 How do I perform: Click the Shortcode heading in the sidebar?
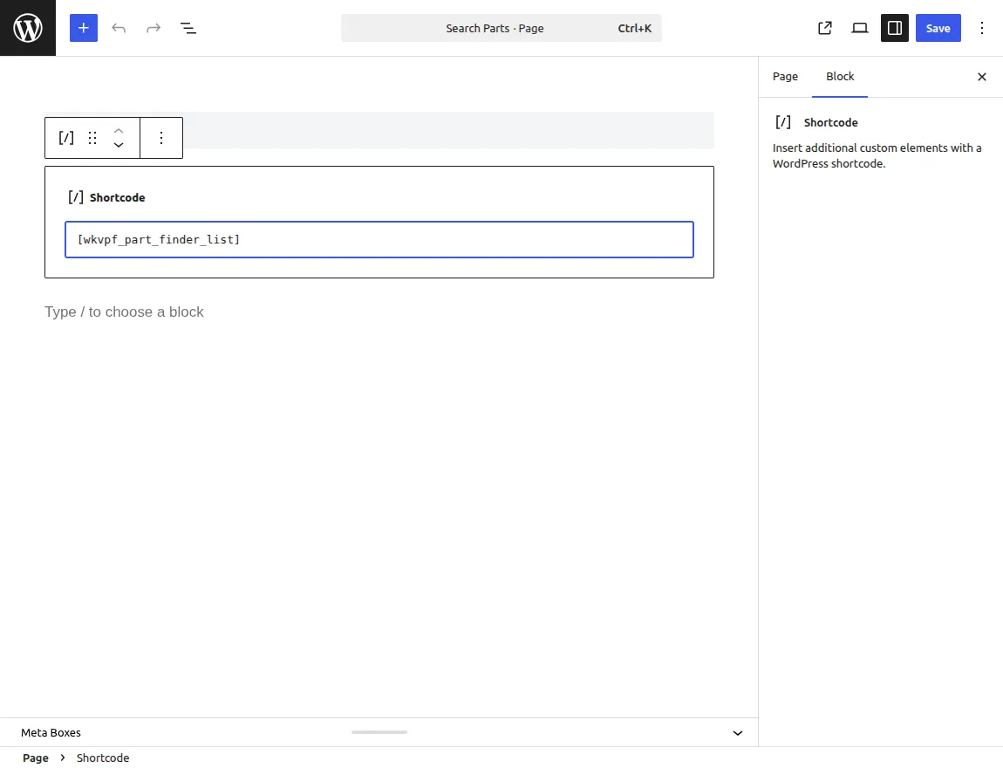(x=831, y=122)
